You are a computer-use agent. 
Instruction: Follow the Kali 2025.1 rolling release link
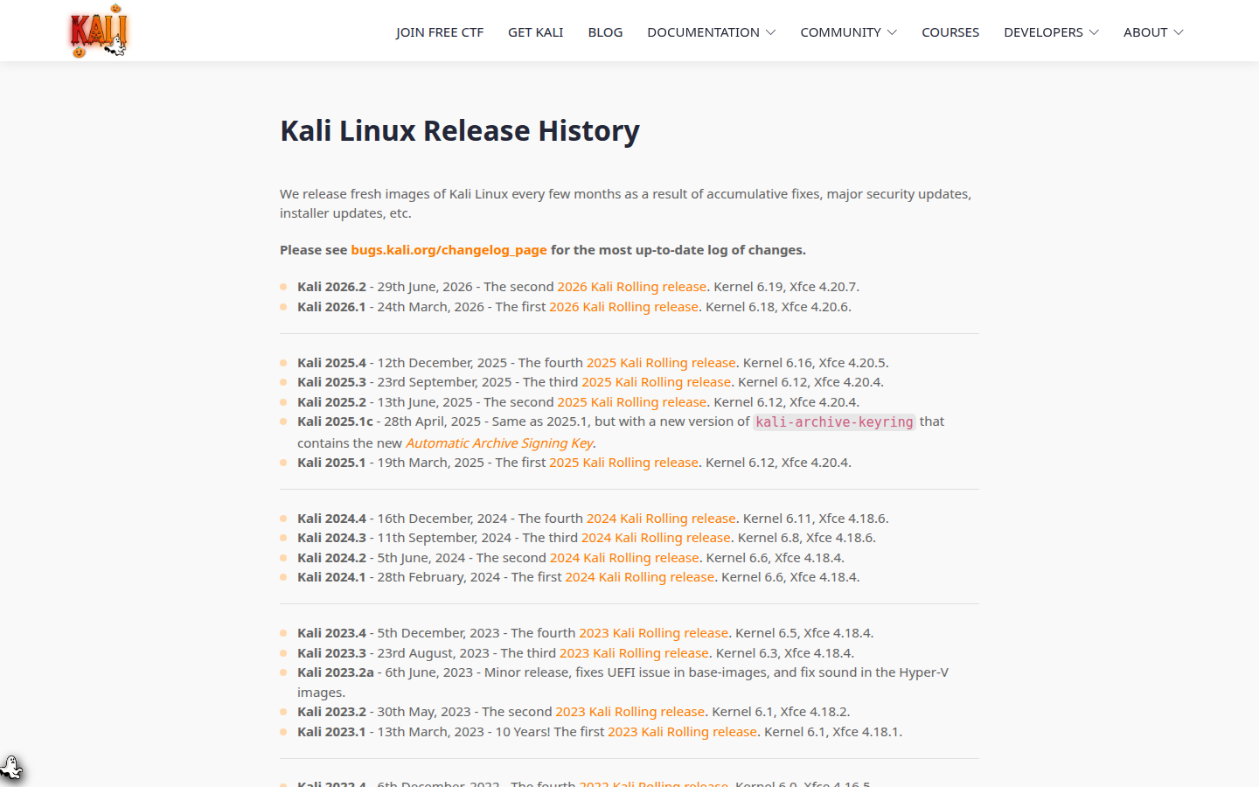[x=623, y=463]
